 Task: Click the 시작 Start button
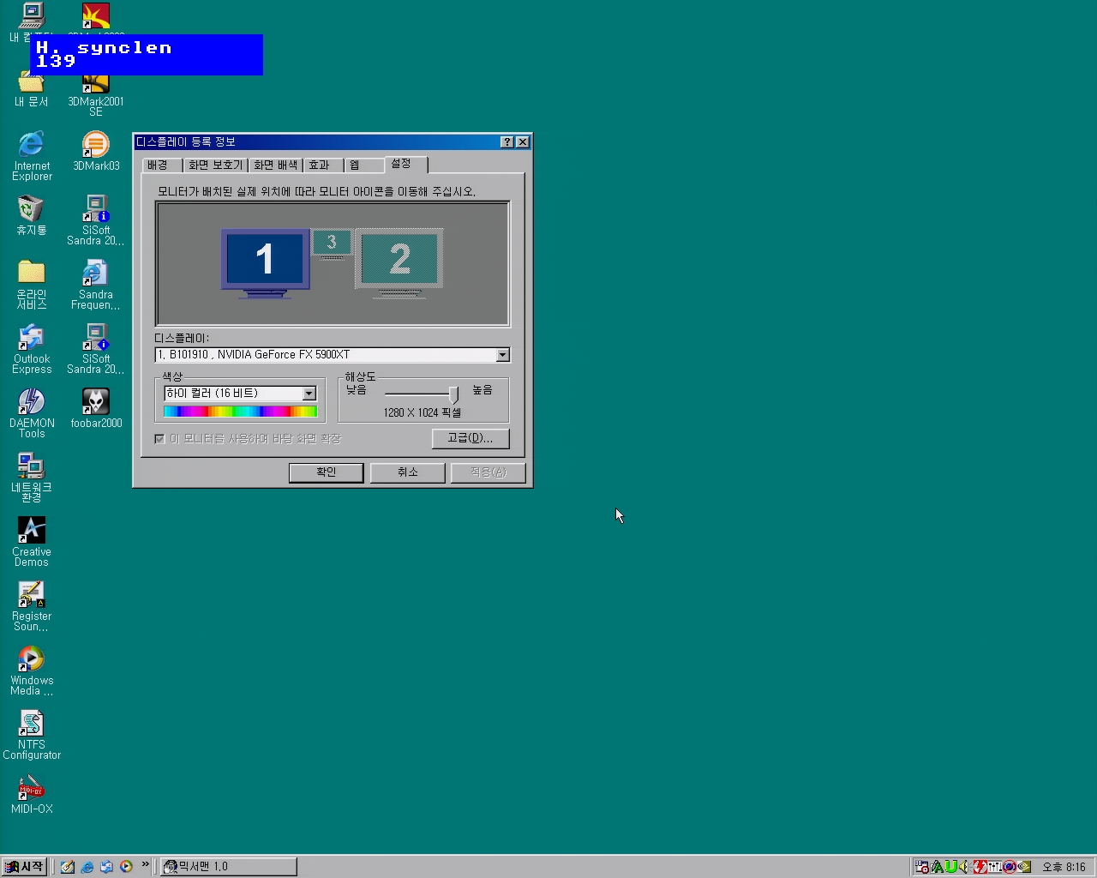[x=24, y=867]
